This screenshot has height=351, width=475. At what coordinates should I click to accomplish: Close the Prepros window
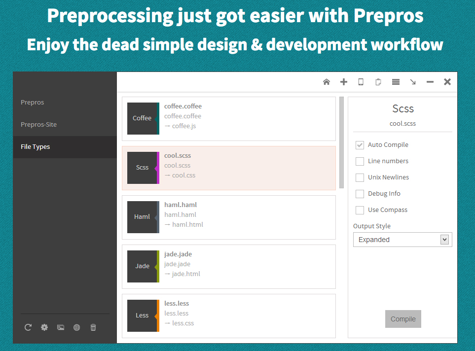(x=447, y=82)
